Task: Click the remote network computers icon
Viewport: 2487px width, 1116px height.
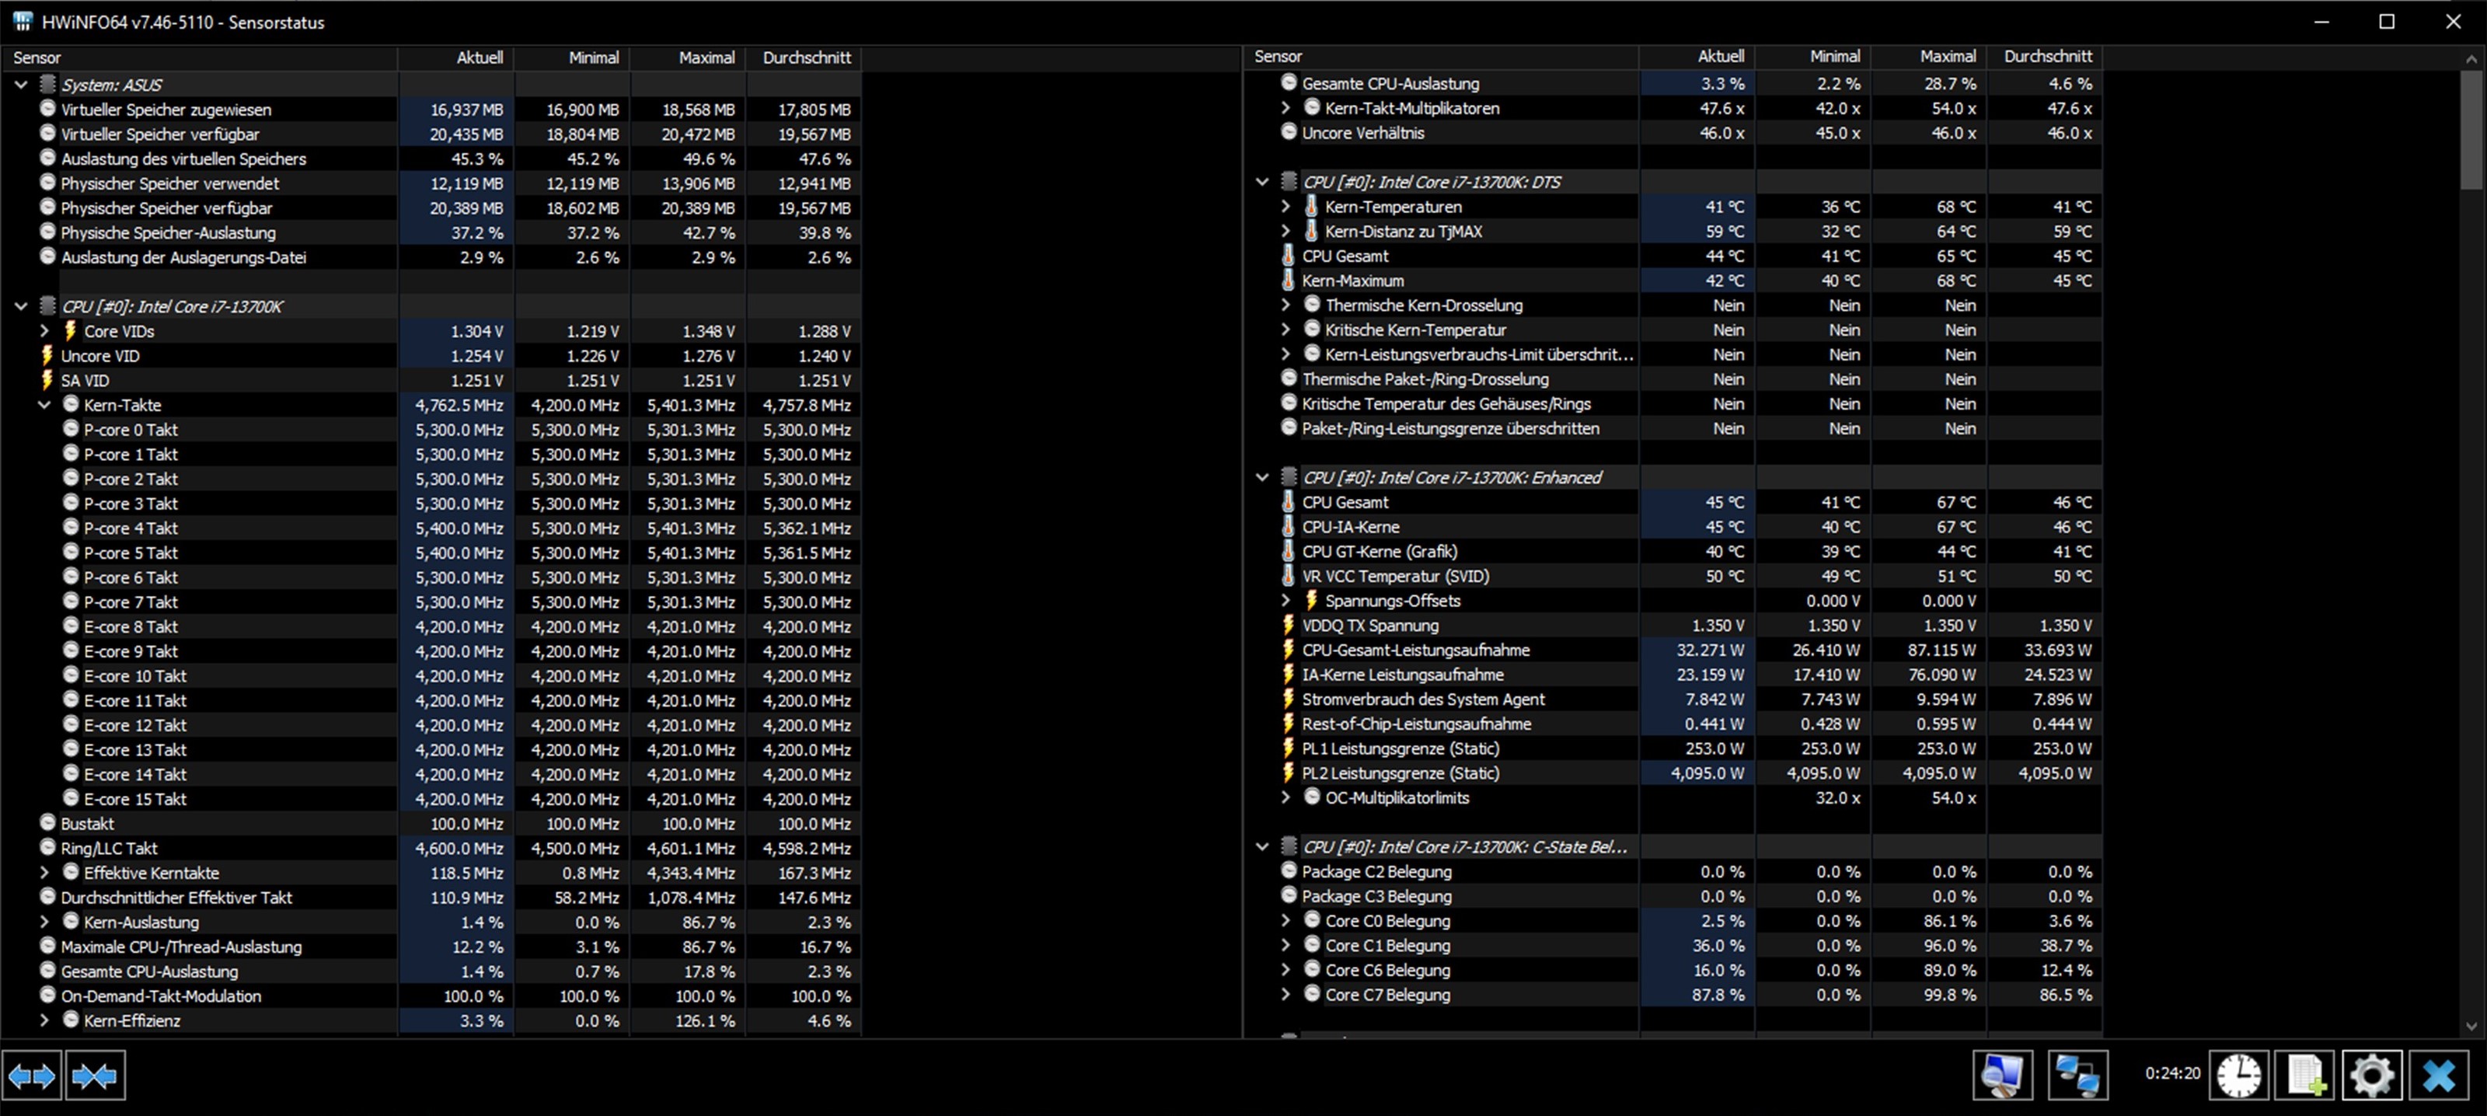Action: click(2077, 1076)
